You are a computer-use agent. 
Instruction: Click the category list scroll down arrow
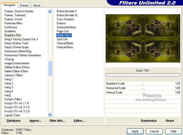tap(50, 115)
